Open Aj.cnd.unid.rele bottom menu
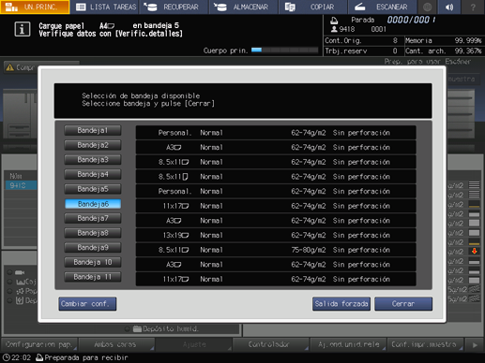Image resolution: width=485 pixels, height=363 pixels. (348, 344)
